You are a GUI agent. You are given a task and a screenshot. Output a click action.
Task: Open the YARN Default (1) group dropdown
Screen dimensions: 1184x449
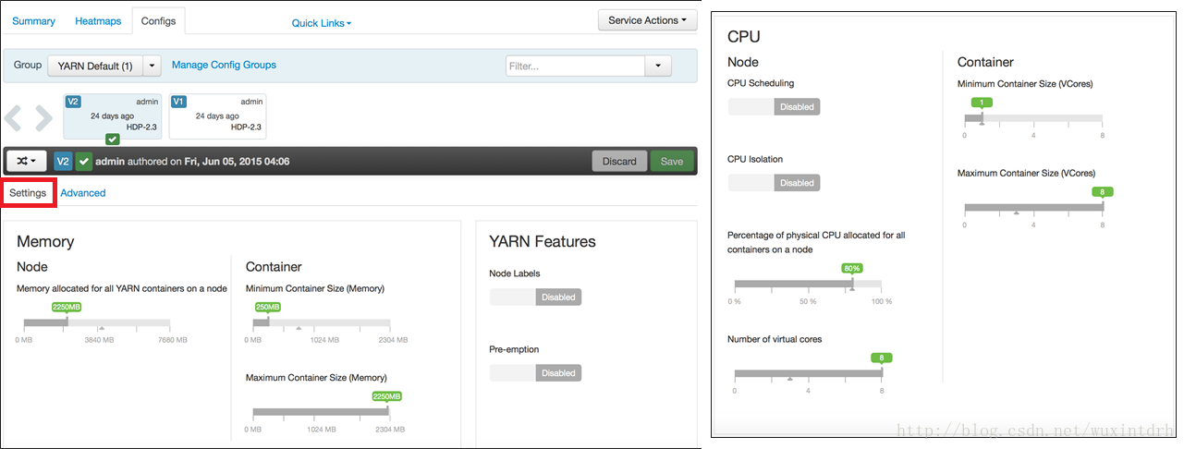point(95,66)
